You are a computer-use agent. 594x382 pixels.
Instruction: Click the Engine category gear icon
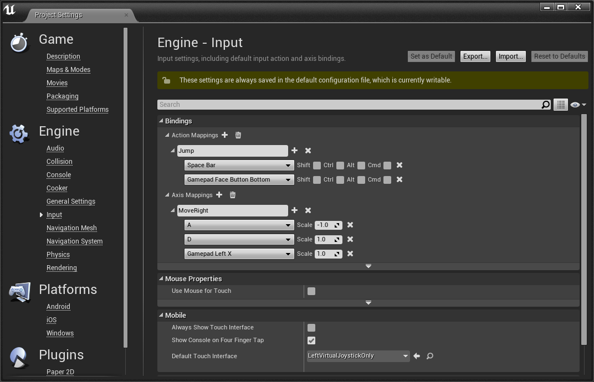(x=19, y=133)
